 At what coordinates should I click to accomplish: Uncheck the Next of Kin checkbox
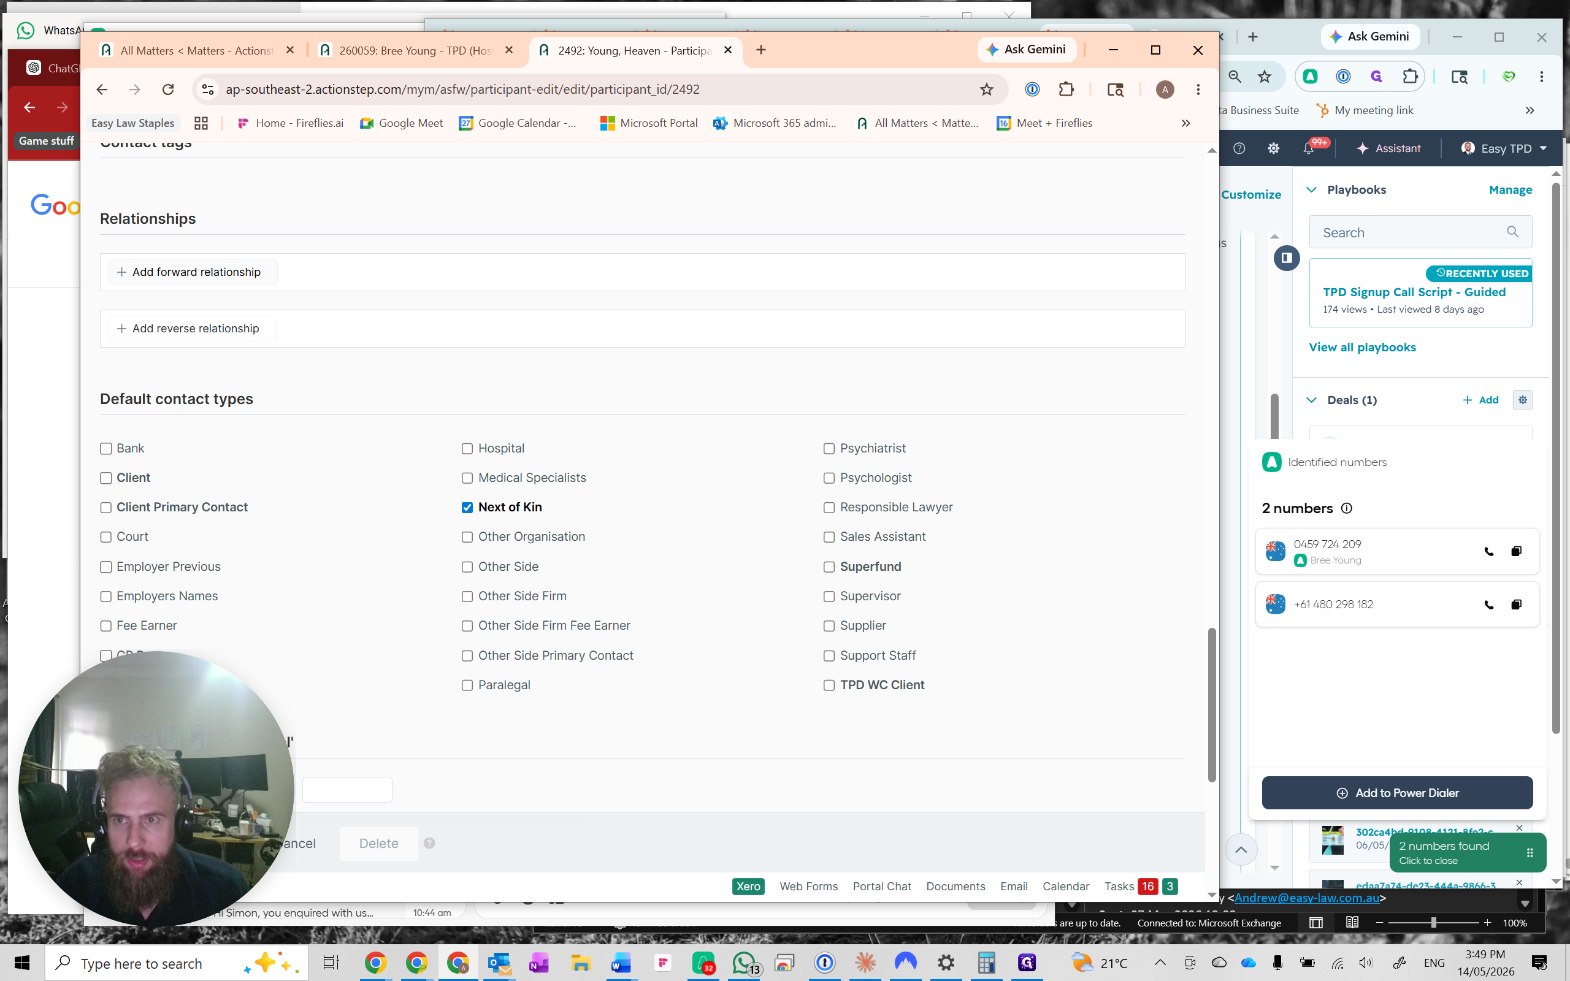point(467,508)
